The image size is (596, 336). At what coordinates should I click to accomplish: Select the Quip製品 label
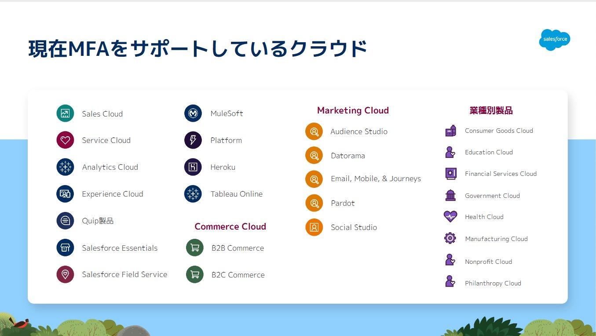98,221
